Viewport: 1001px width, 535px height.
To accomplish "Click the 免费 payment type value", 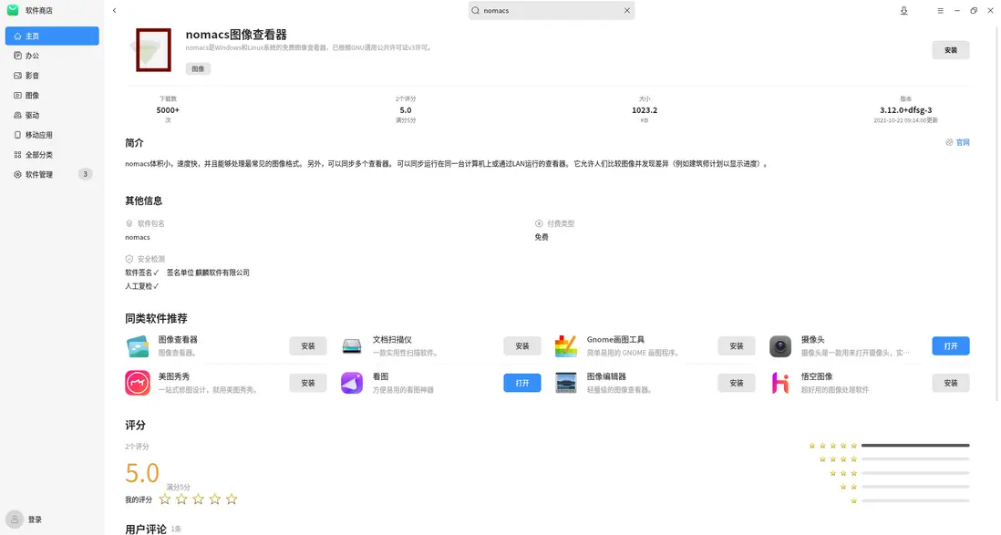I will pos(542,237).
